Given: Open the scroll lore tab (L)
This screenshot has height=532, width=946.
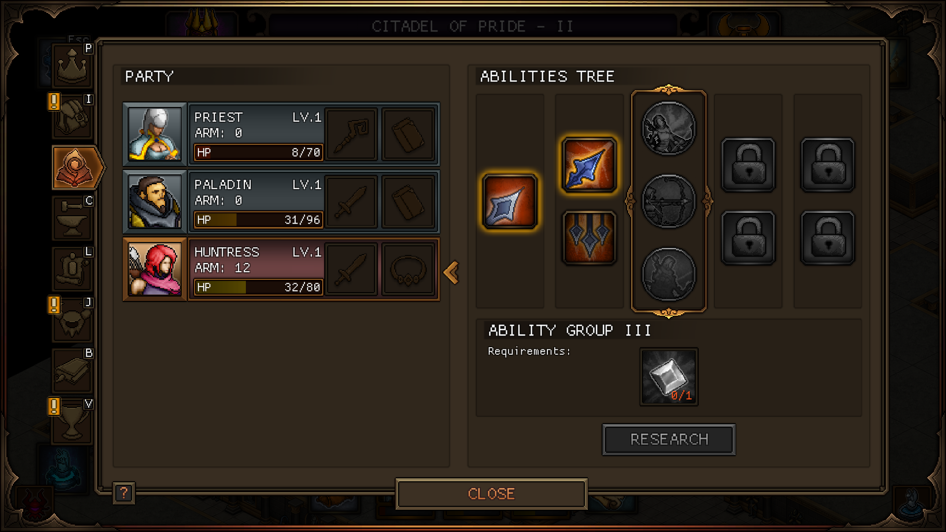Looking at the screenshot, I should [72, 269].
